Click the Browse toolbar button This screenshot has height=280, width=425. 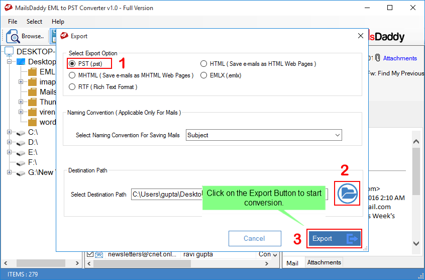(26, 36)
